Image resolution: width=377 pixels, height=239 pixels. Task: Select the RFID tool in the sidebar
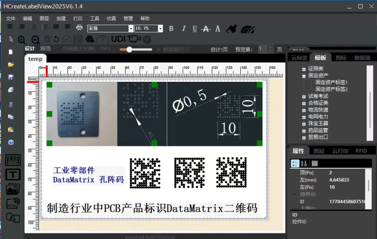[x=13, y=204]
